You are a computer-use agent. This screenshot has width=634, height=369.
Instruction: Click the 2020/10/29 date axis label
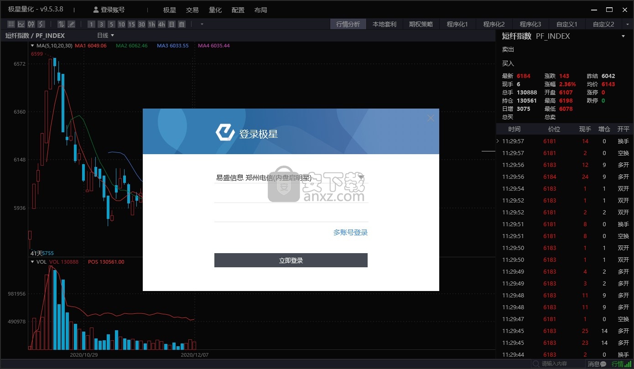(84, 354)
